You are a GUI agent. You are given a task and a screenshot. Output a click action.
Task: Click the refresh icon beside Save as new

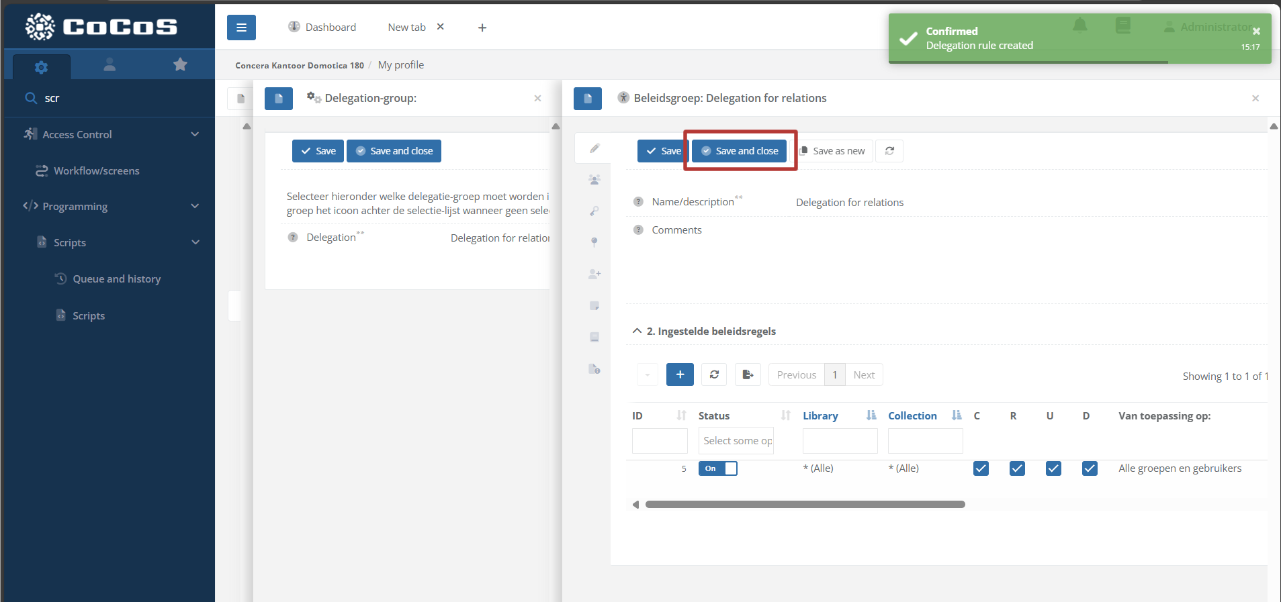click(x=889, y=151)
